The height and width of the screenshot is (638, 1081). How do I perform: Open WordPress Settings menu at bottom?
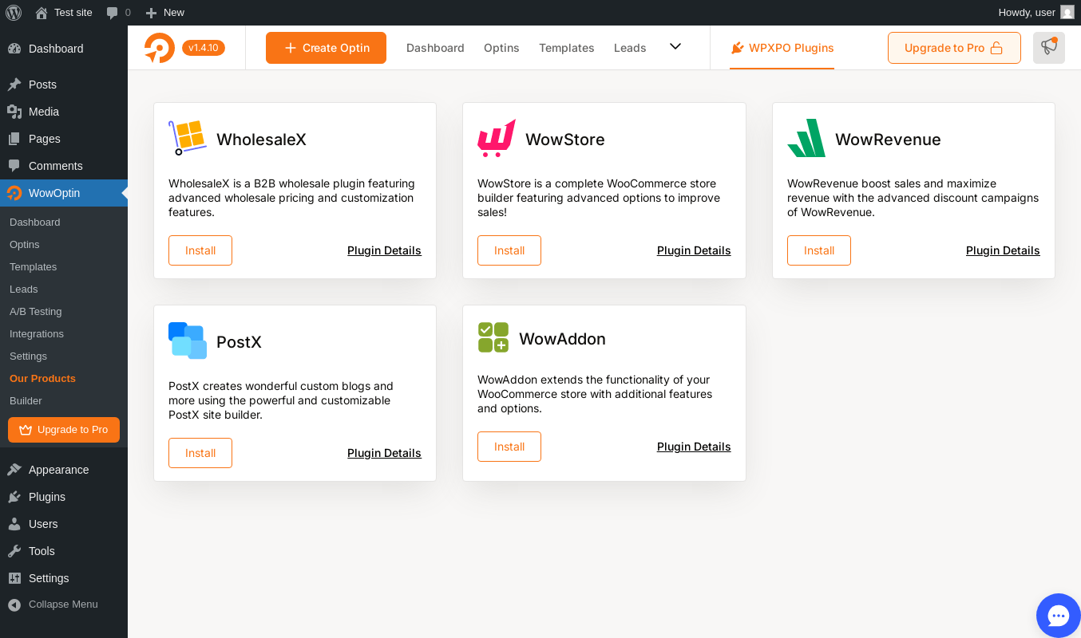(64, 578)
